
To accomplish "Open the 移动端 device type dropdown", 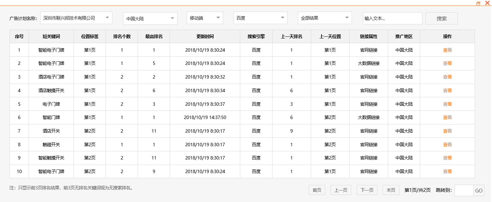I will coord(204,18).
